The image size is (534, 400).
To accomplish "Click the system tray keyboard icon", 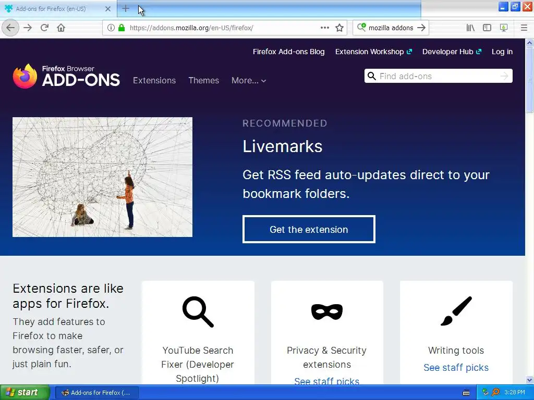I will [x=466, y=393].
